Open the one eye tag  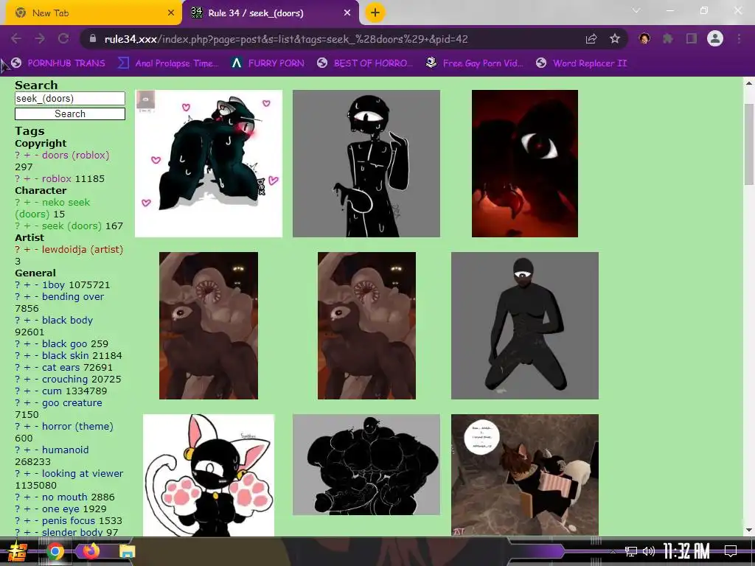[x=61, y=509]
